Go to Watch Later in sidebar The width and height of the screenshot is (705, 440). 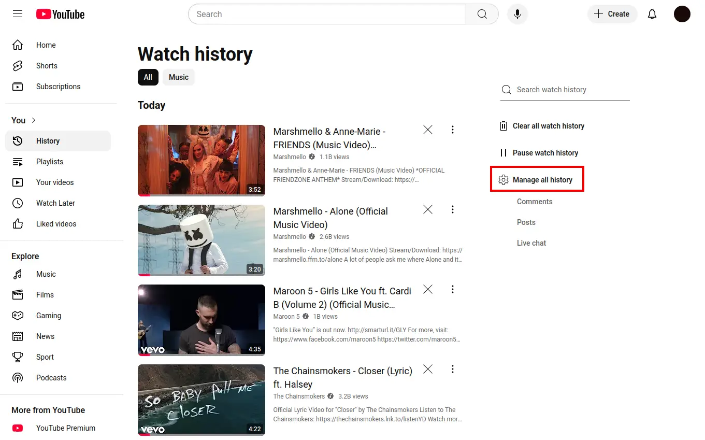58,203
